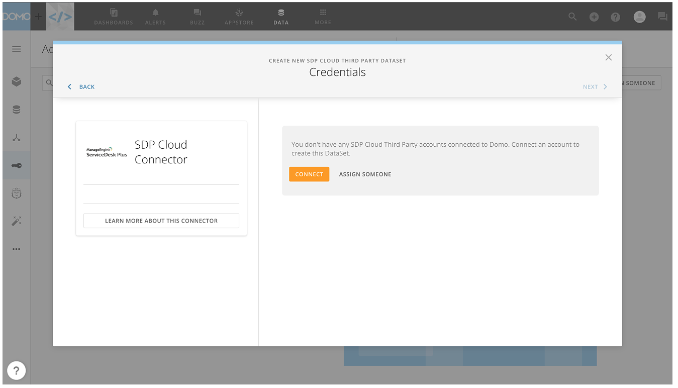Click the no-accounts-connected message text
Viewport: 678px width, 388px height.
(435, 149)
